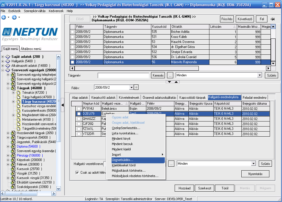
Task: Open the Szerepkörváltás menu
Action: point(35,11)
